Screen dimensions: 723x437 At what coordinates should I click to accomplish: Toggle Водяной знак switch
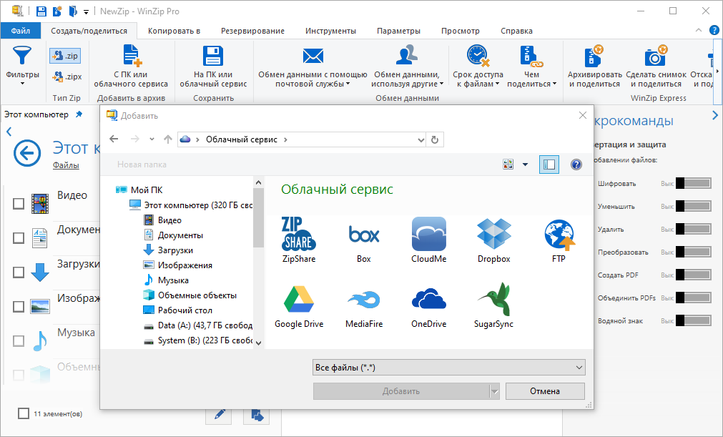click(693, 320)
